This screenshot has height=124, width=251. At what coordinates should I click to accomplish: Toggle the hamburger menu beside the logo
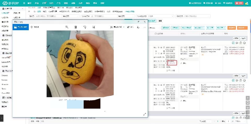[x=24, y=3]
